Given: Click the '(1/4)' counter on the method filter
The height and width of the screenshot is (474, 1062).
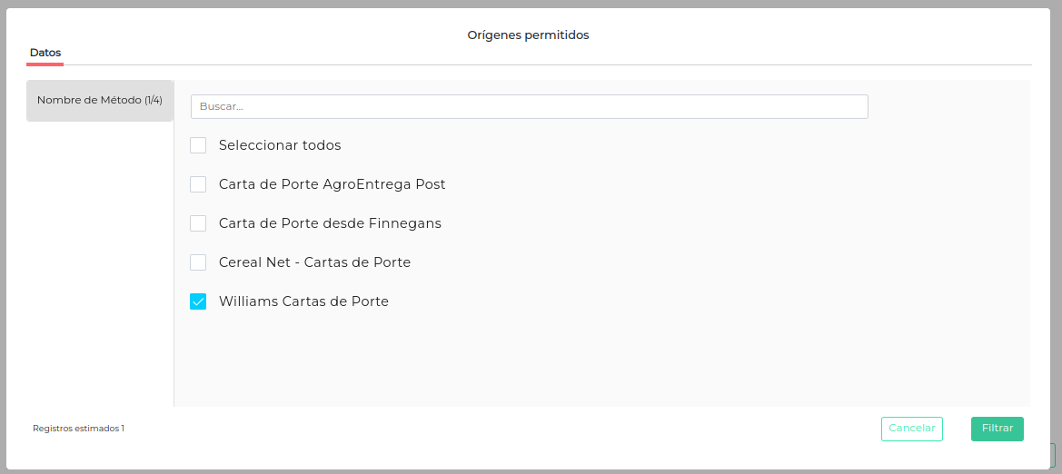Looking at the screenshot, I should [x=154, y=101].
